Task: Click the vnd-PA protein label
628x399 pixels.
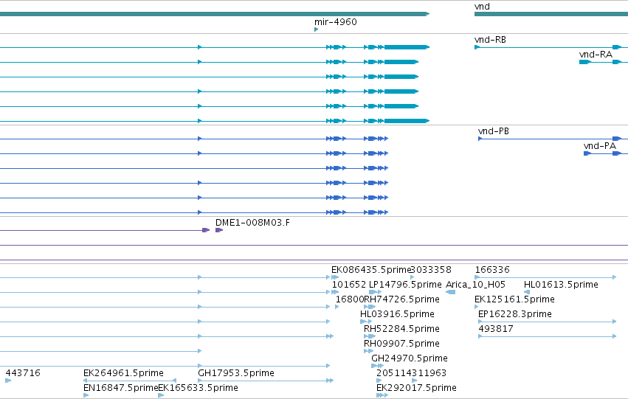Action: (x=599, y=146)
